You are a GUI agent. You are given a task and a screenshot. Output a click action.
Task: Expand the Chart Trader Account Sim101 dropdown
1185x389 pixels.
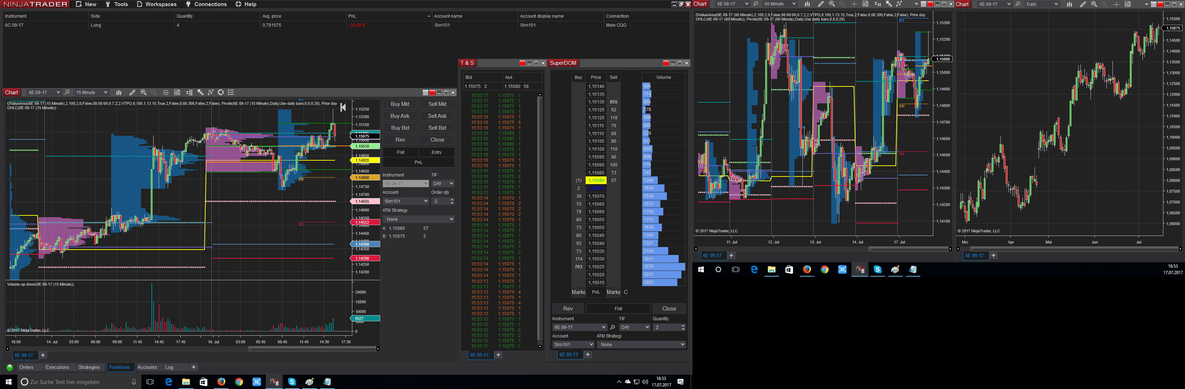pyautogui.click(x=406, y=201)
